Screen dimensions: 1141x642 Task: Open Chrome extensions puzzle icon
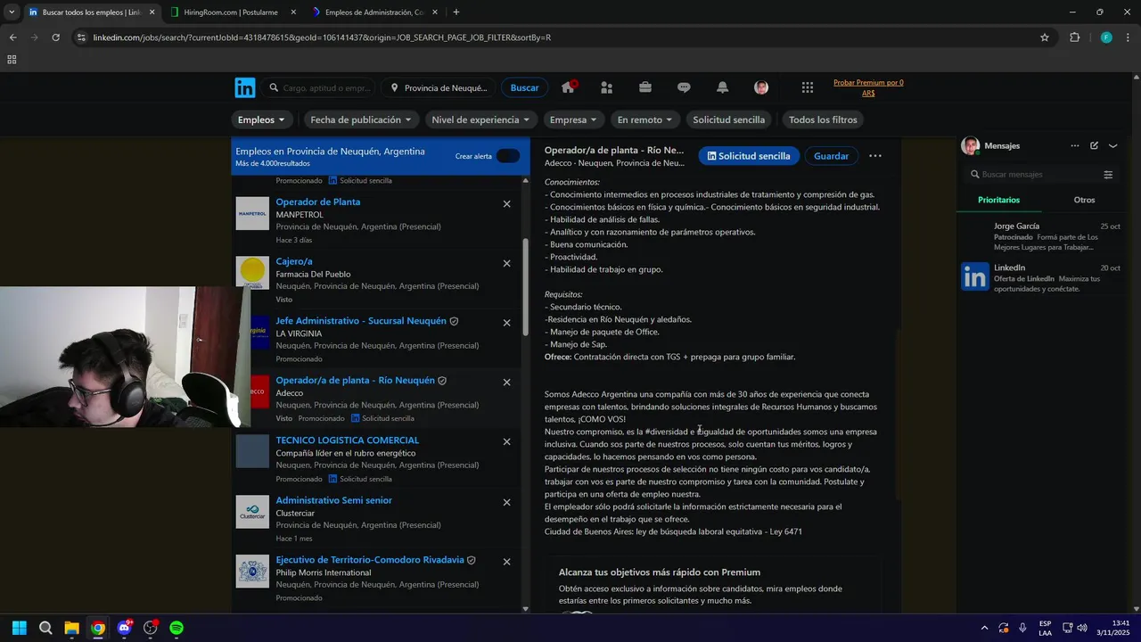(x=1074, y=37)
